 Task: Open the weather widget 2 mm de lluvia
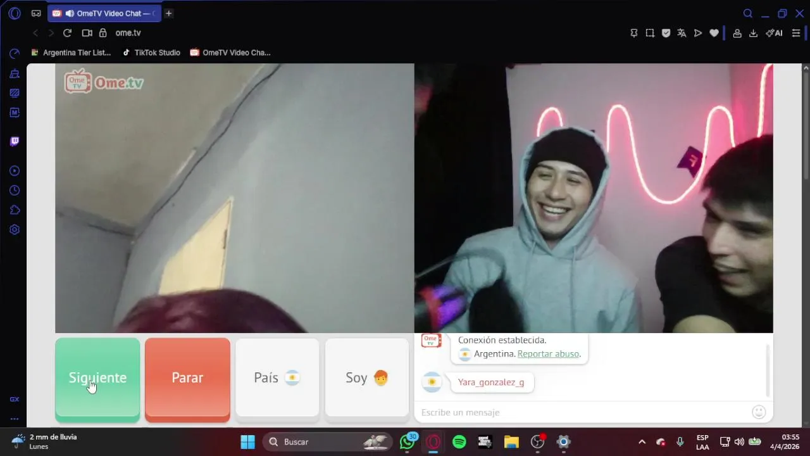(x=44, y=441)
